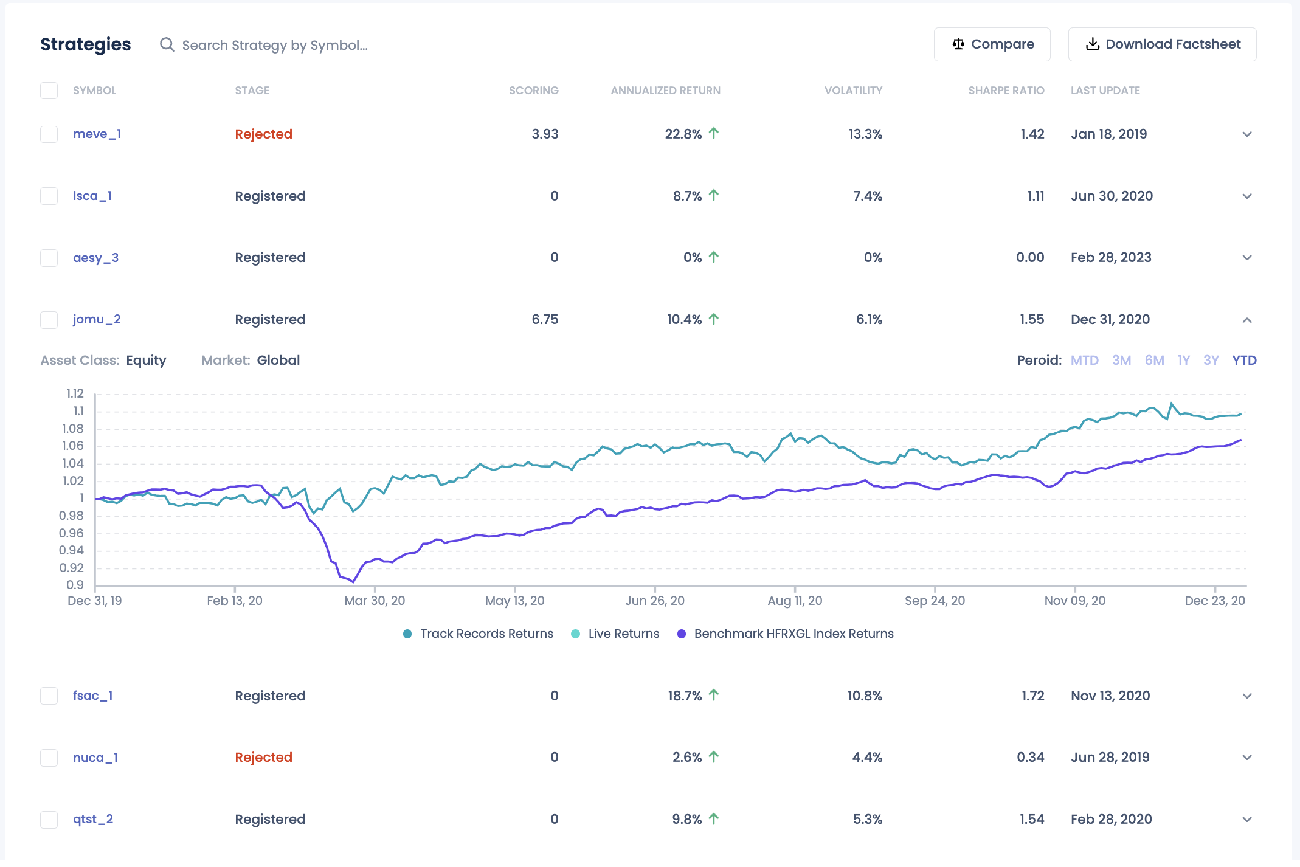Tick the checkbox for meve_1
Viewport: 1300px width, 867px height.
coord(49,134)
